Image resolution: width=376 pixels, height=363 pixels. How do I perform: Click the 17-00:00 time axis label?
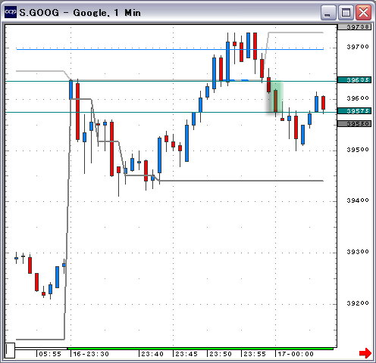coord(296,354)
